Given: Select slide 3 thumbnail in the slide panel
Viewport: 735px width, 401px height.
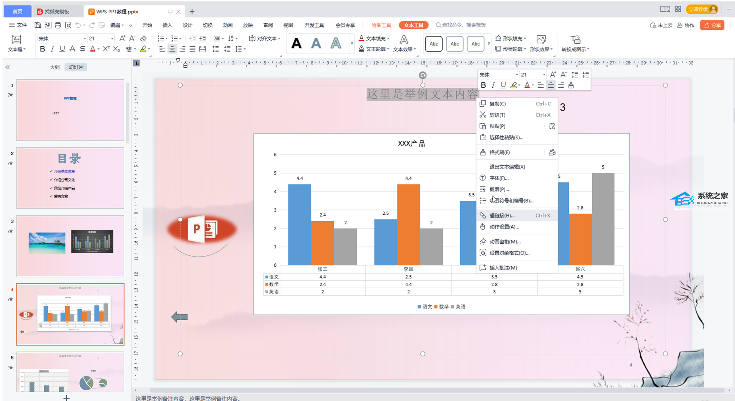Looking at the screenshot, I should tap(70, 246).
